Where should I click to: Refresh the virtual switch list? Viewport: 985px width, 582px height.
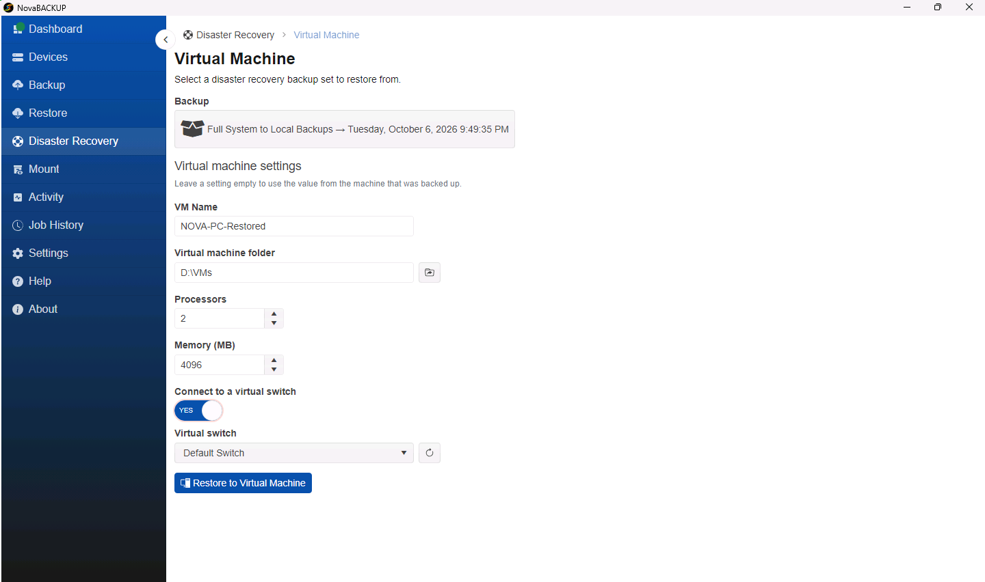(x=430, y=453)
